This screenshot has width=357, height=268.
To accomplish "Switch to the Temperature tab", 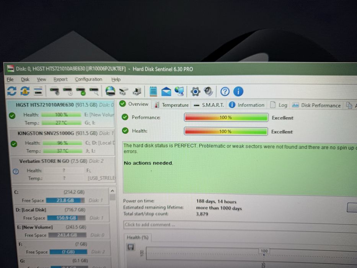I will [172, 105].
